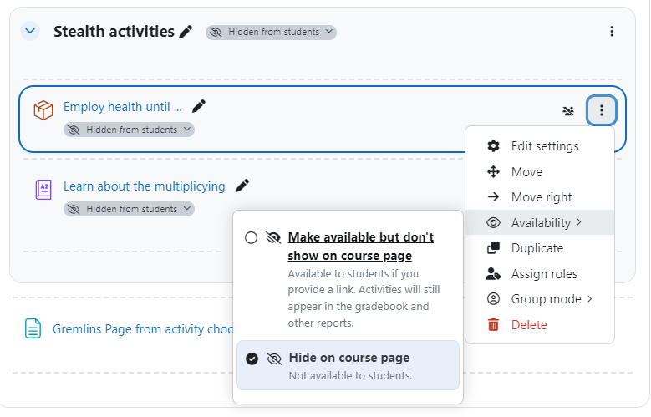Select the Hide on course page option
651x417 pixels.
348,365
